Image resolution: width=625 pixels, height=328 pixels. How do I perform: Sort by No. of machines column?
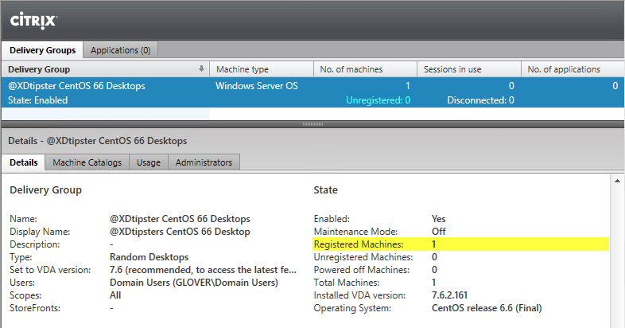point(365,69)
